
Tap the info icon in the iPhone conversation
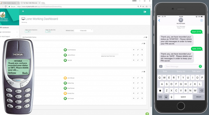pyautogui.click(x=202, y=20)
